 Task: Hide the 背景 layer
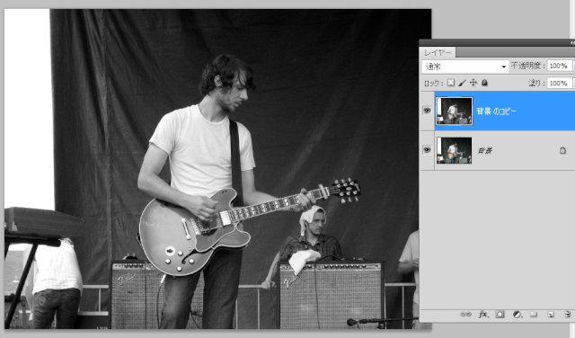click(427, 150)
